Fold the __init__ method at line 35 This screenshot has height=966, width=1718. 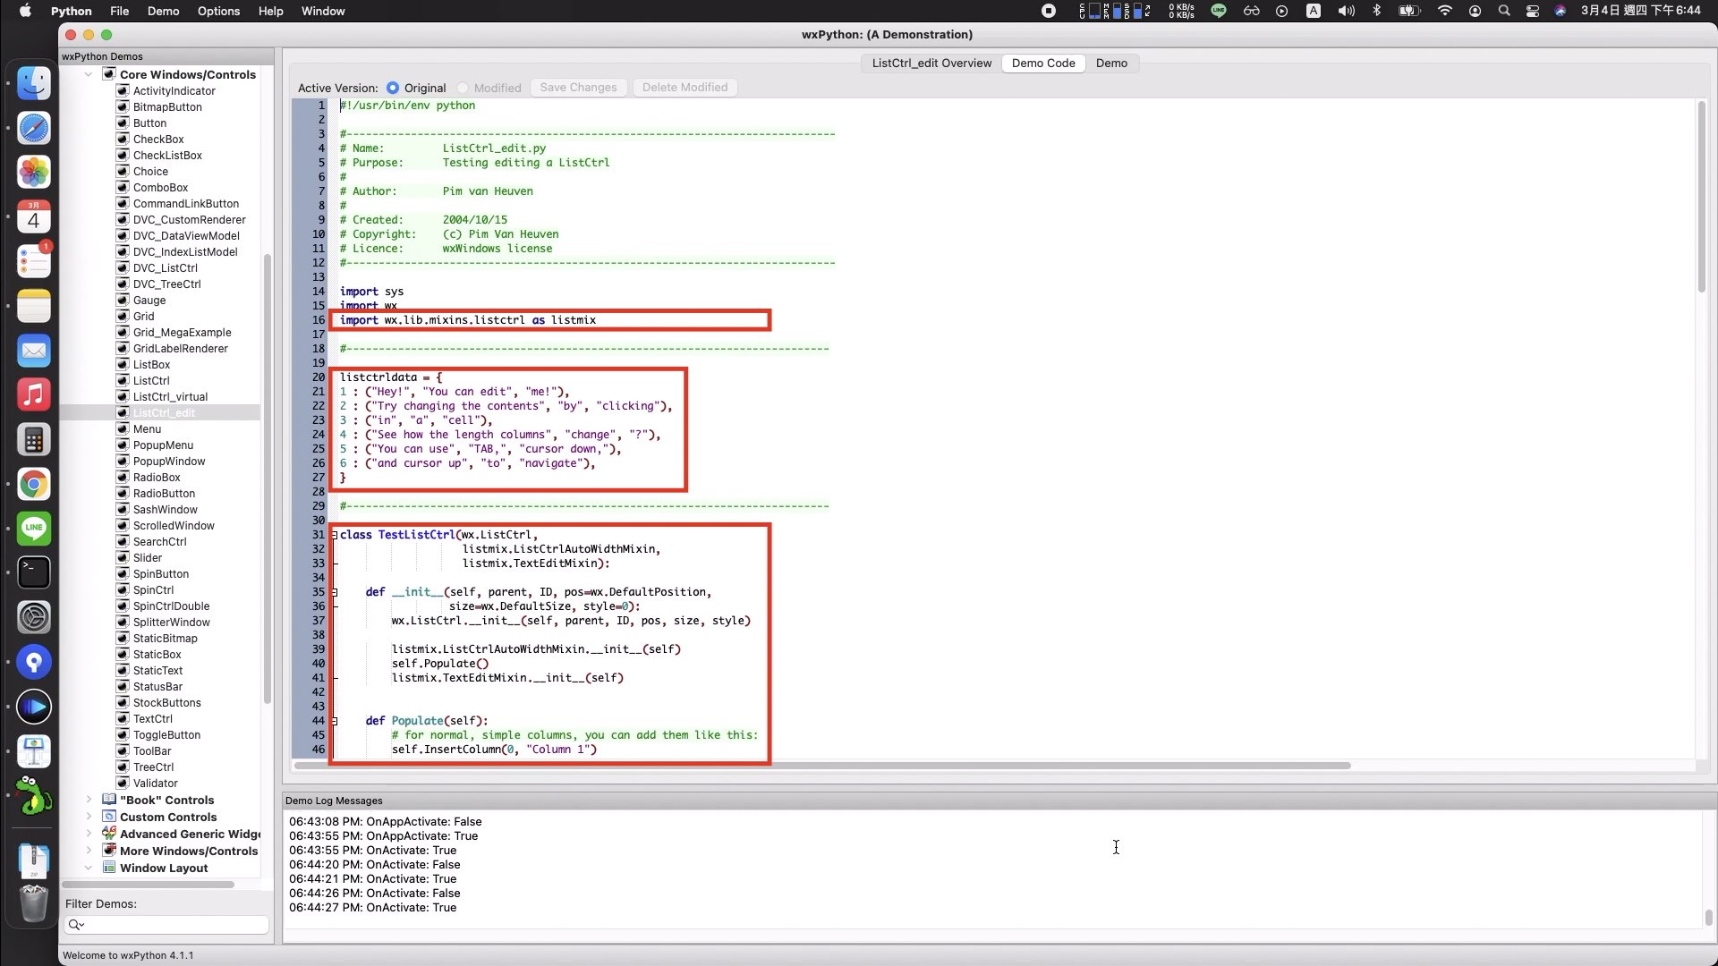(335, 592)
